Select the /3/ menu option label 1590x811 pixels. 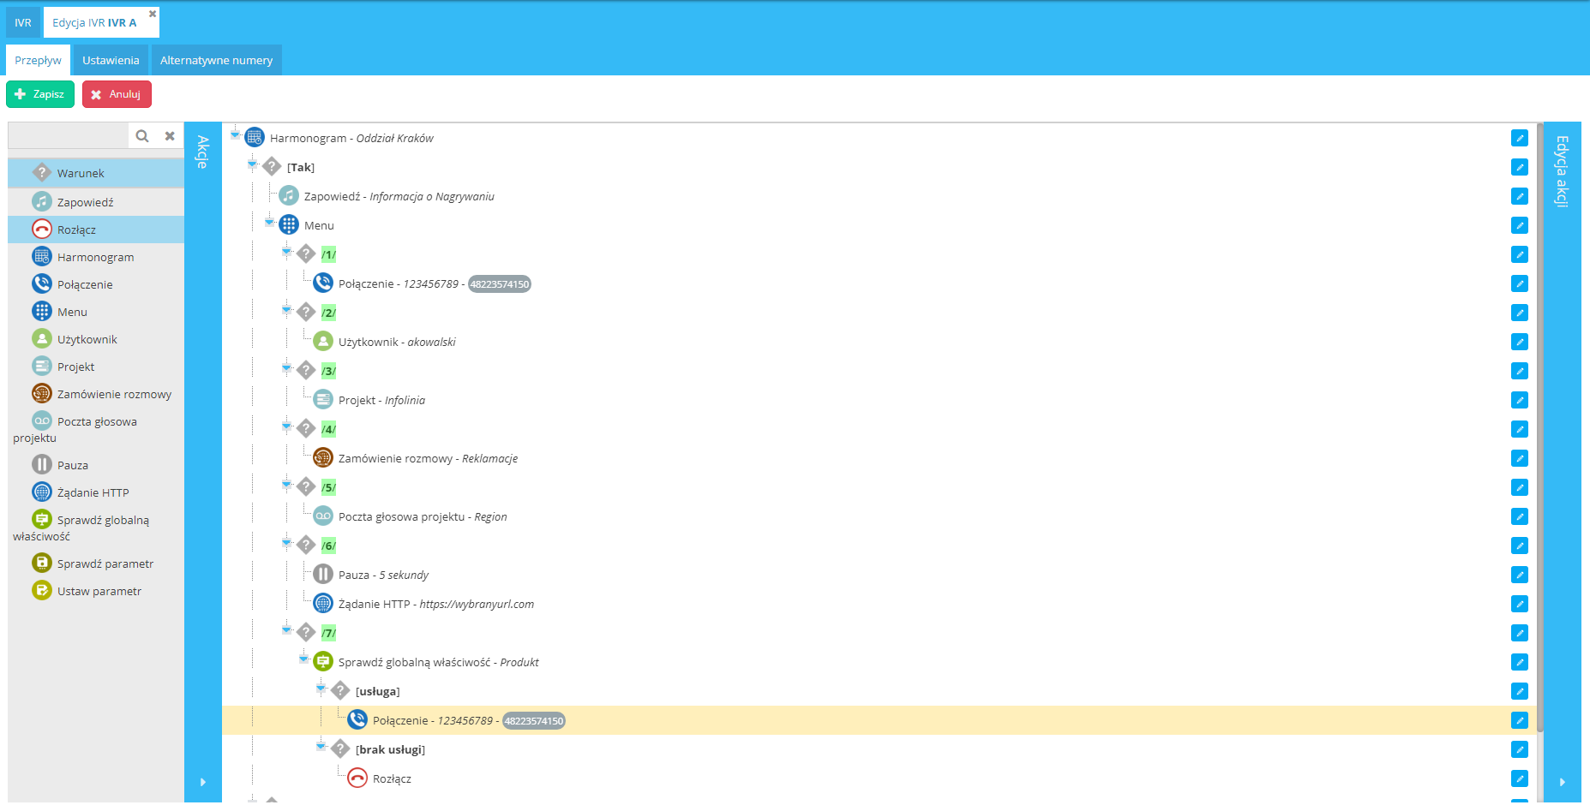[328, 371]
